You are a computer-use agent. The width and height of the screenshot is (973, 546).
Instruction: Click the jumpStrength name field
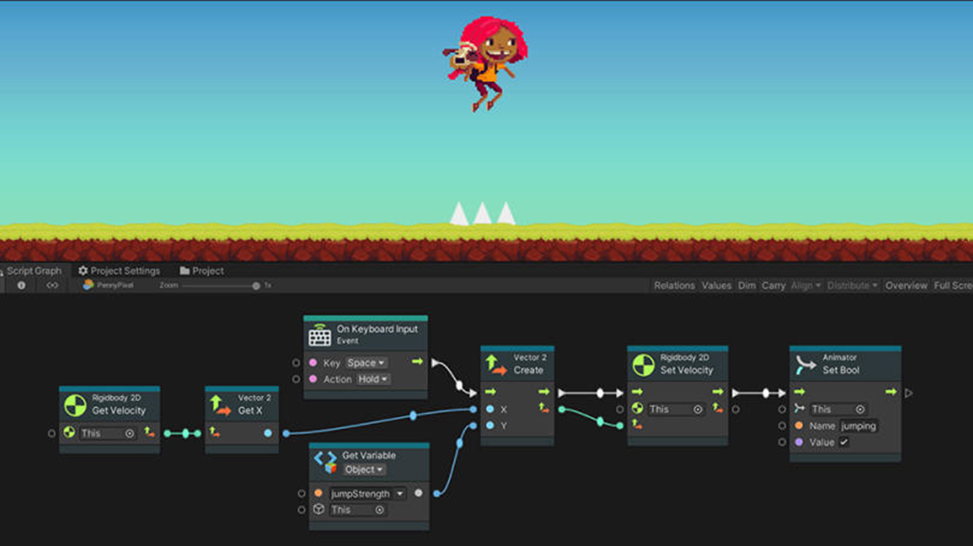click(x=361, y=494)
